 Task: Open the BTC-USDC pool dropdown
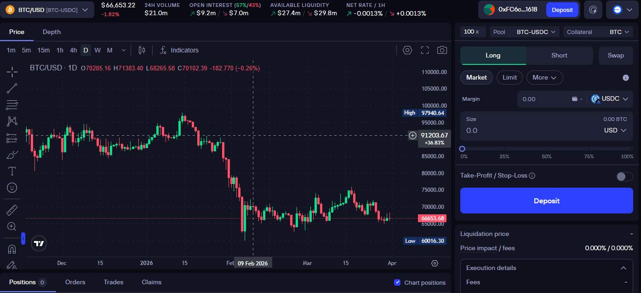pyautogui.click(x=535, y=32)
